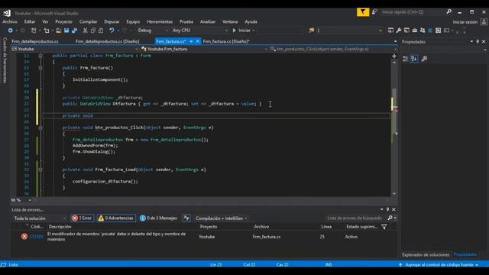
Task: Click the Categorized icon in Propiedades panel
Action: pos(406,59)
